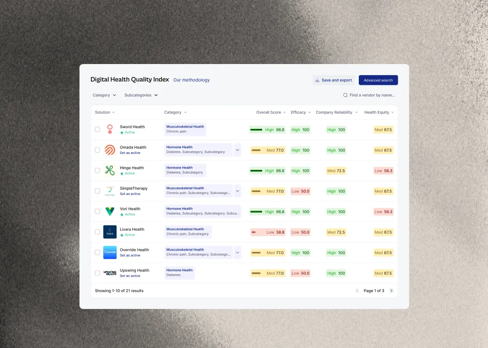
Task: Click Livara Health Chronic pain category tag
Action: tap(188, 232)
